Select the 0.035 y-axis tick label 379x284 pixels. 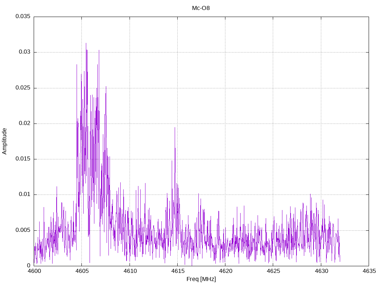23,17
